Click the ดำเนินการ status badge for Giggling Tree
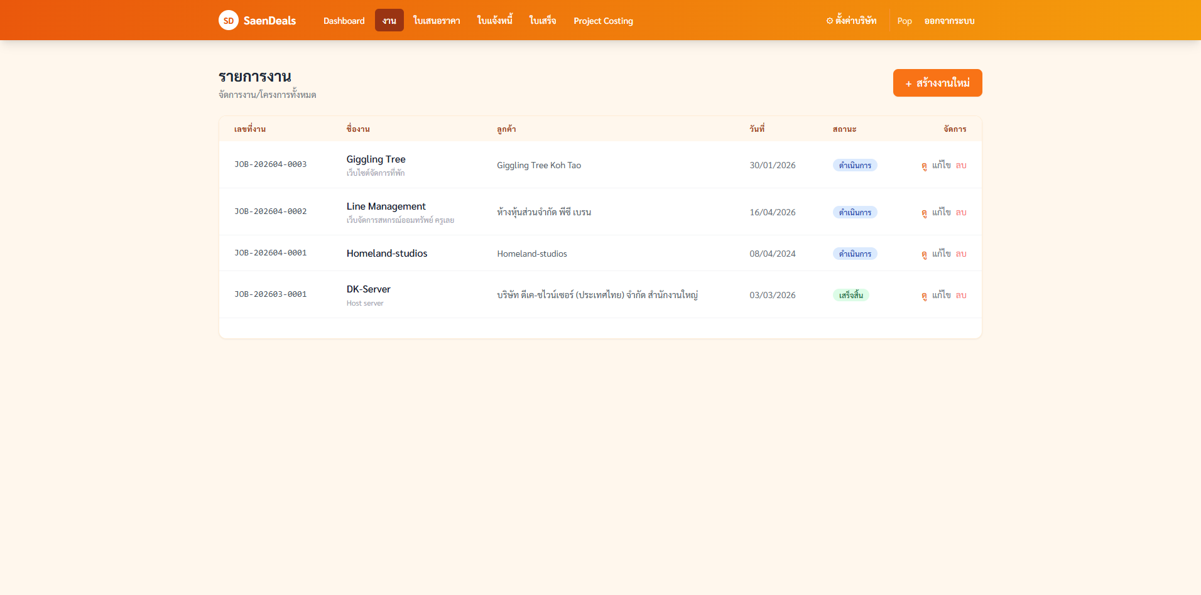Screen dimensions: 1201x595 pyautogui.click(x=855, y=165)
